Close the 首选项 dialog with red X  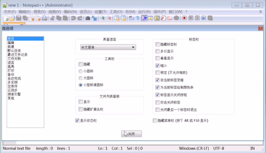(x=261, y=28)
